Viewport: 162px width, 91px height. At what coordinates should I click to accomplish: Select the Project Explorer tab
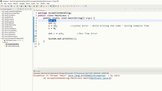pyautogui.click(x=7, y=9)
